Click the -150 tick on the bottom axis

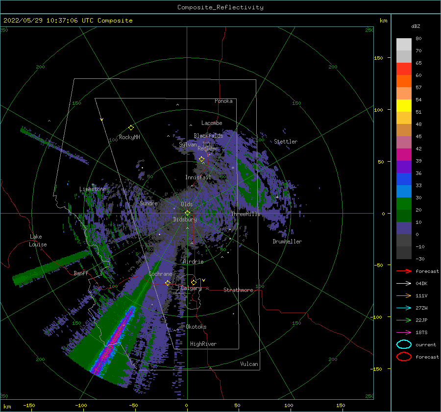(29, 406)
